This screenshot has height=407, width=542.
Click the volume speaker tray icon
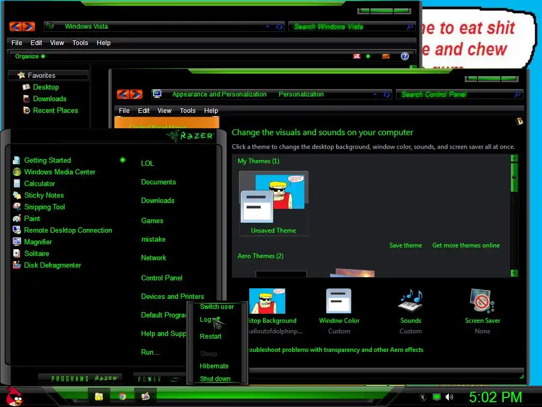449,397
